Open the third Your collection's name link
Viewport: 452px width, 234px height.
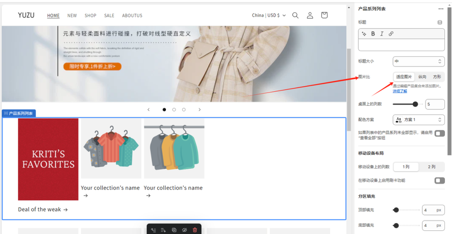click(173, 191)
